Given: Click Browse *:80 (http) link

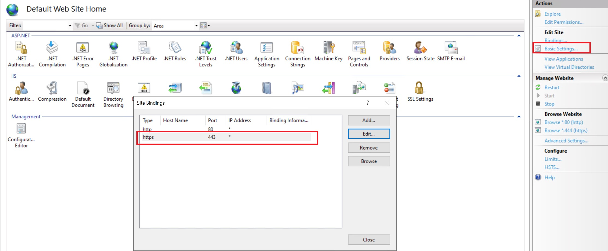Looking at the screenshot, I should coord(563,122).
